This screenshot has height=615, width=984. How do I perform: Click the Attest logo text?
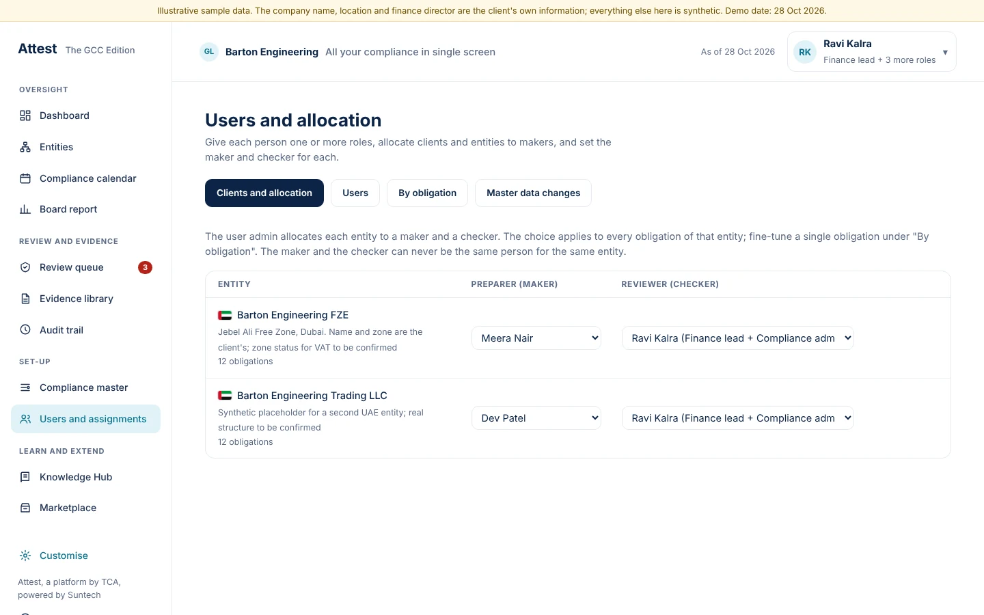pos(38,49)
